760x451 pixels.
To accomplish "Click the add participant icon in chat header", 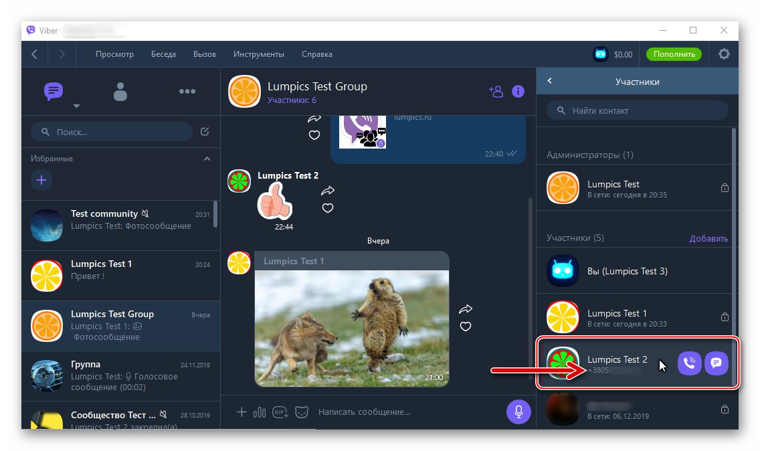I will click(x=496, y=91).
